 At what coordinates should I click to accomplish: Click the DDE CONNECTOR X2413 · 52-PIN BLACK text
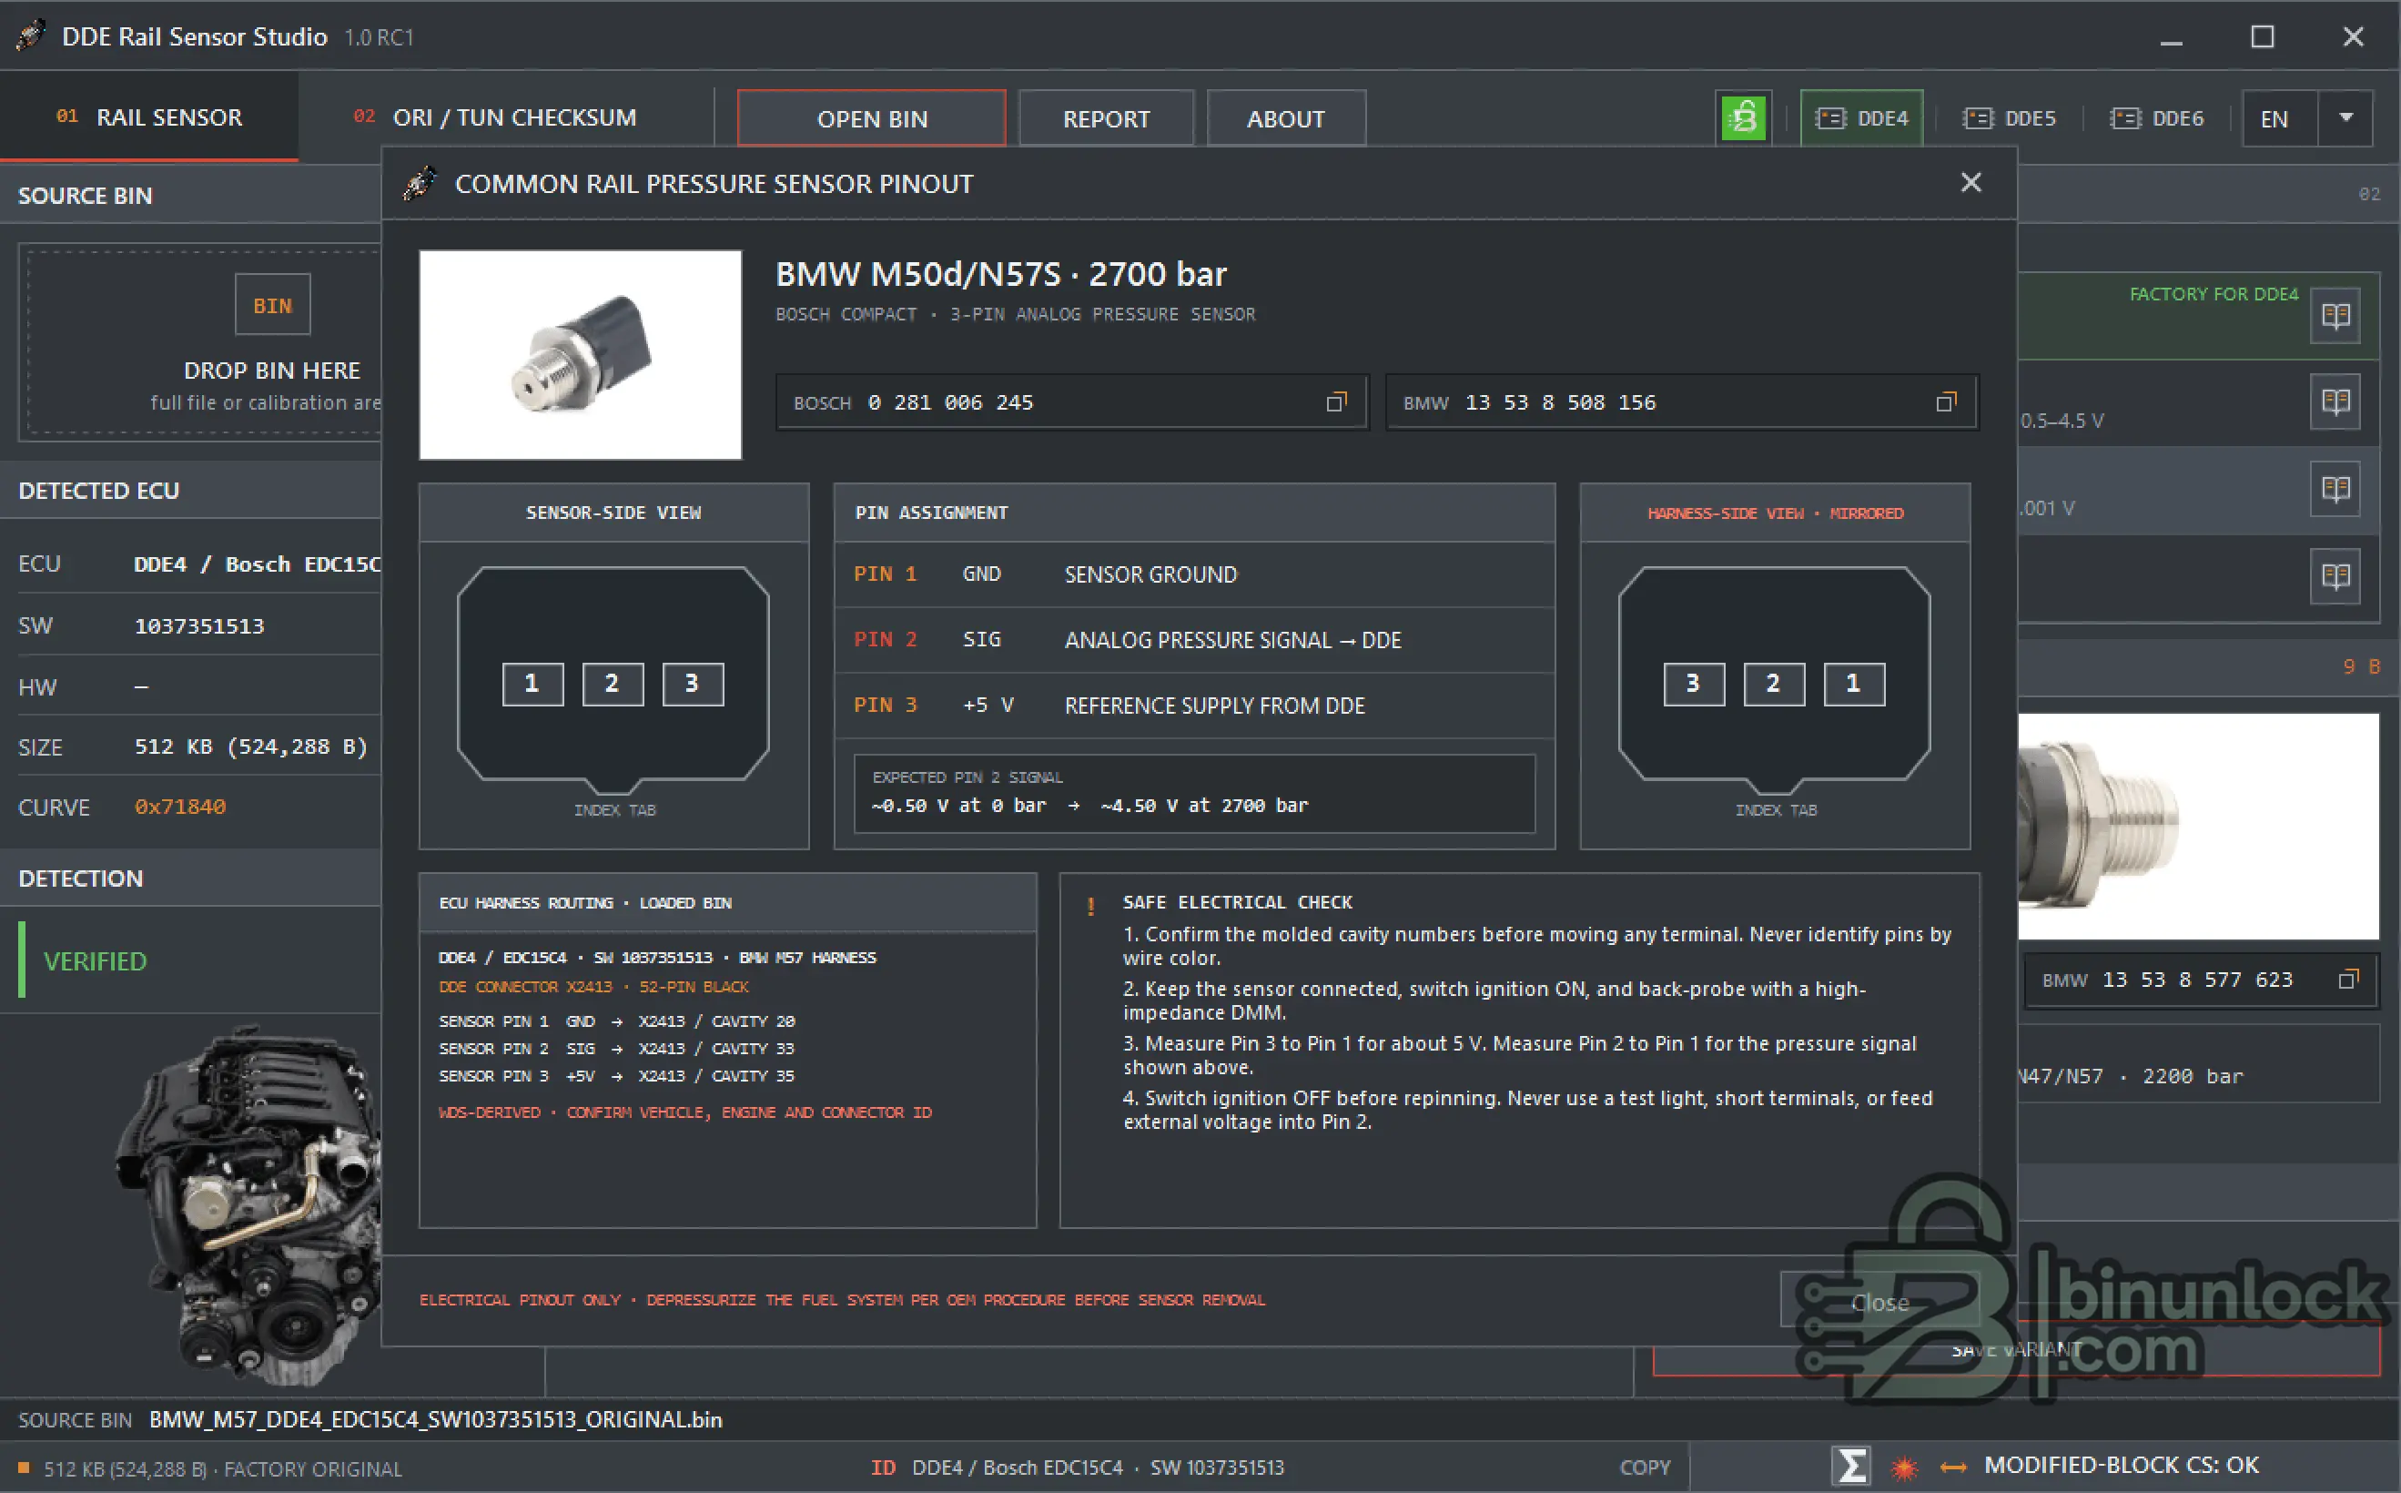(593, 987)
